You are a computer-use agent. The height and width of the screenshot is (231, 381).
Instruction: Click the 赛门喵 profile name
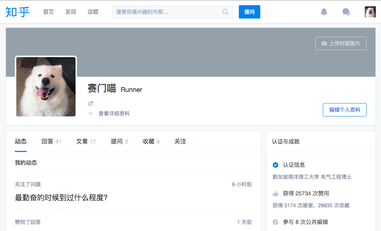click(x=102, y=88)
